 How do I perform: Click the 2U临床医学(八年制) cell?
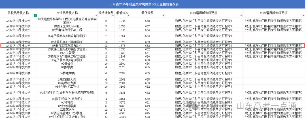pyautogui.click(x=67, y=26)
